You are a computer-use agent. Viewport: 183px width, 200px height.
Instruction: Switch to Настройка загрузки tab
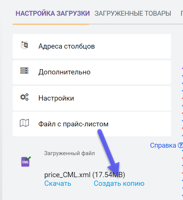coord(53,13)
